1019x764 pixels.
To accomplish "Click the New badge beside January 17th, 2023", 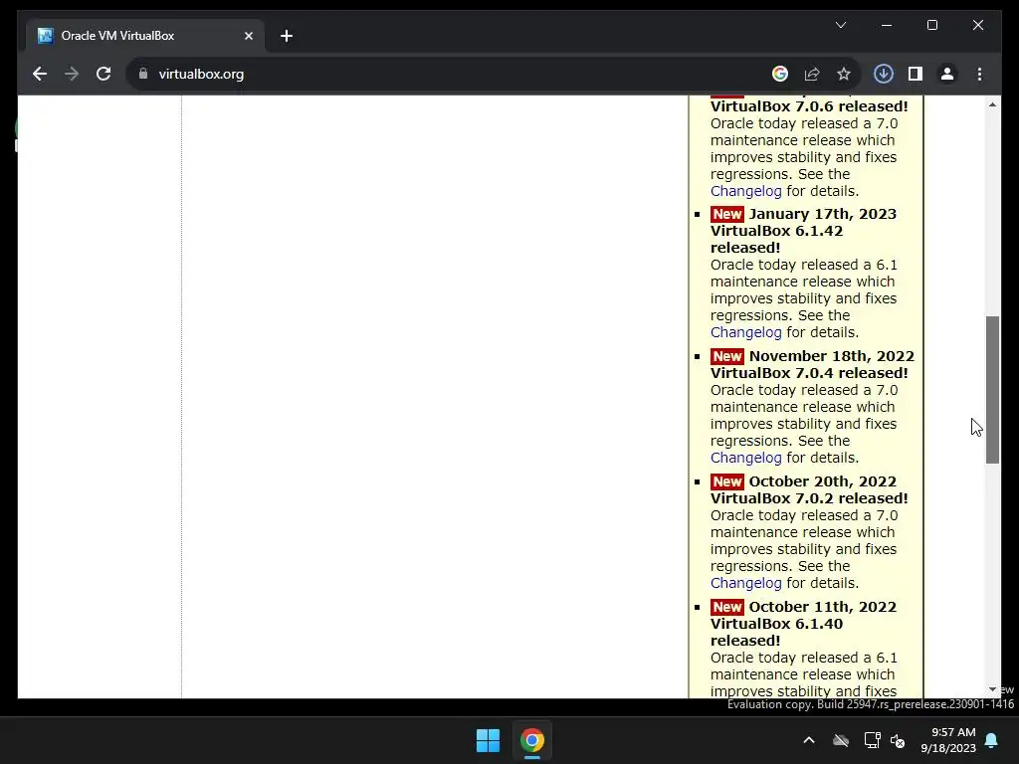I will point(726,214).
